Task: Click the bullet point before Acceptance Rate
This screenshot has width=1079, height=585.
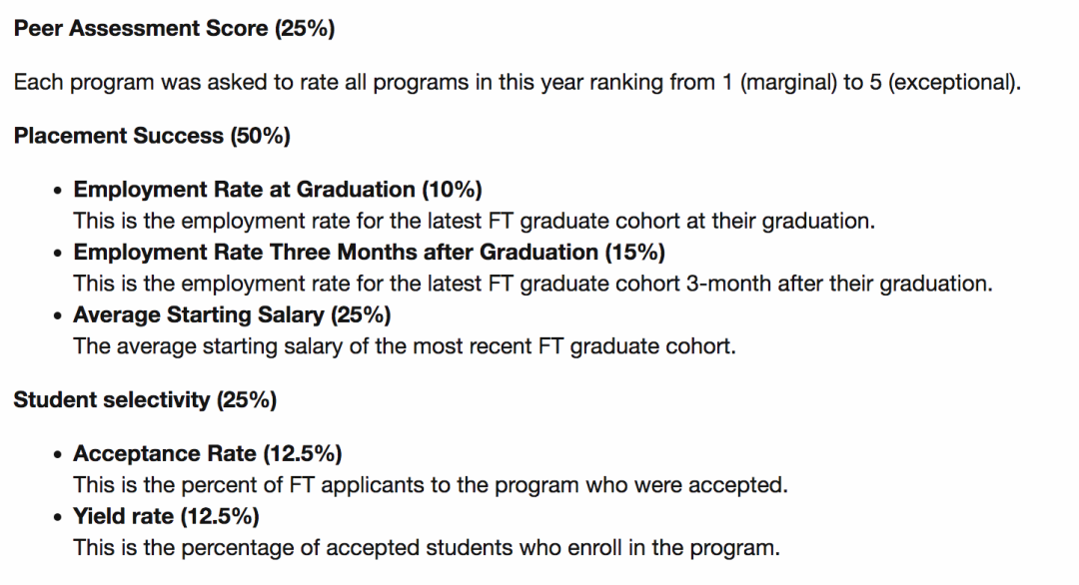Action: pos(58,454)
